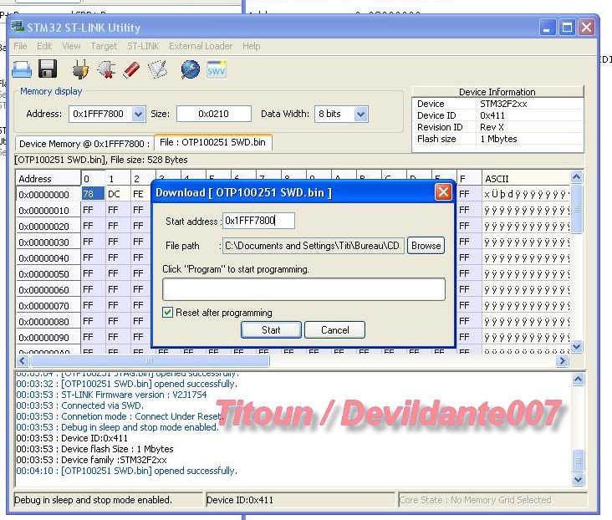Click the Disconnect from target icon

coord(106,69)
